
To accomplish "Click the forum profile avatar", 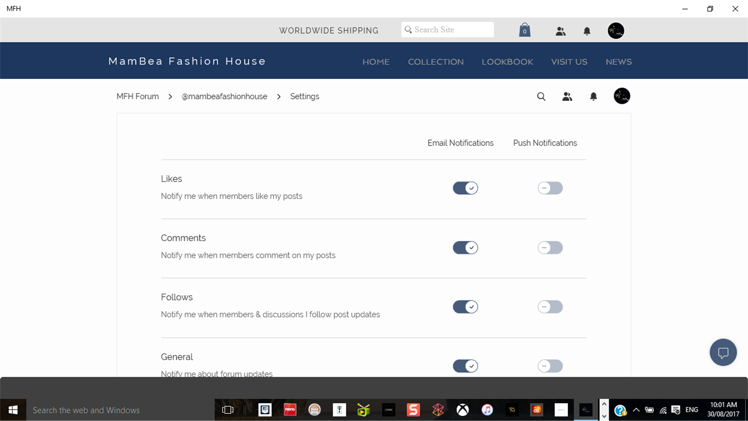I will coord(622,96).
